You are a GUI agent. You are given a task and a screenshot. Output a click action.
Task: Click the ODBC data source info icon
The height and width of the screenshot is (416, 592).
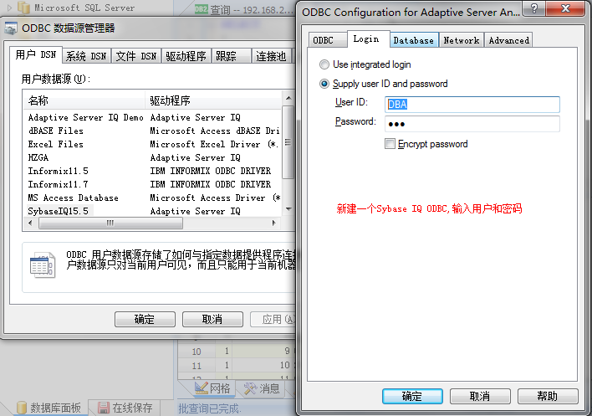tap(43, 264)
